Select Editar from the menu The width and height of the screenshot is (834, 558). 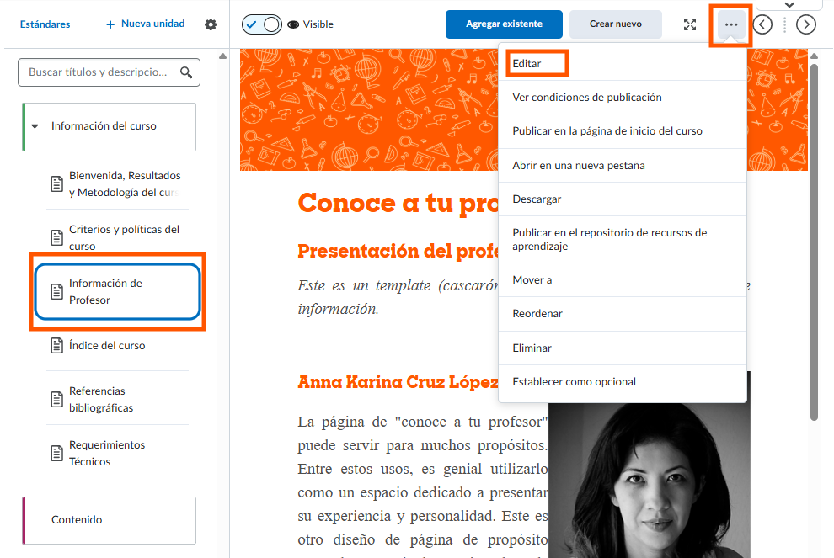[x=527, y=64]
